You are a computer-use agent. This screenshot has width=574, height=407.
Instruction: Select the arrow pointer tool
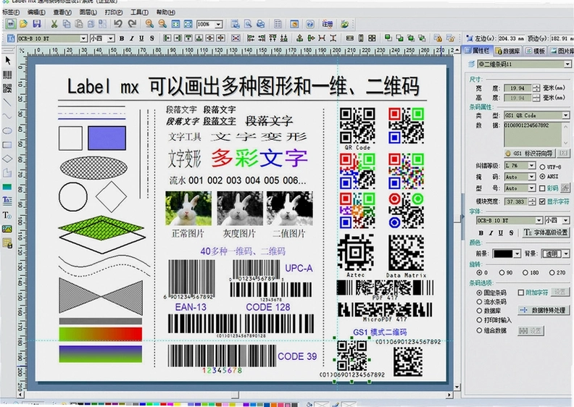[x=8, y=60]
